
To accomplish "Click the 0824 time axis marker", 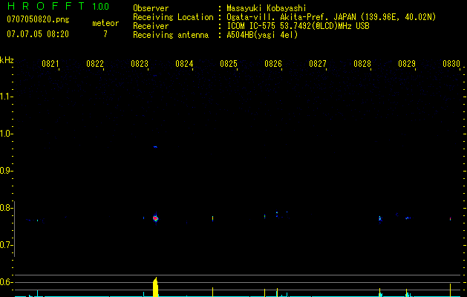I will (x=184, y=64).
